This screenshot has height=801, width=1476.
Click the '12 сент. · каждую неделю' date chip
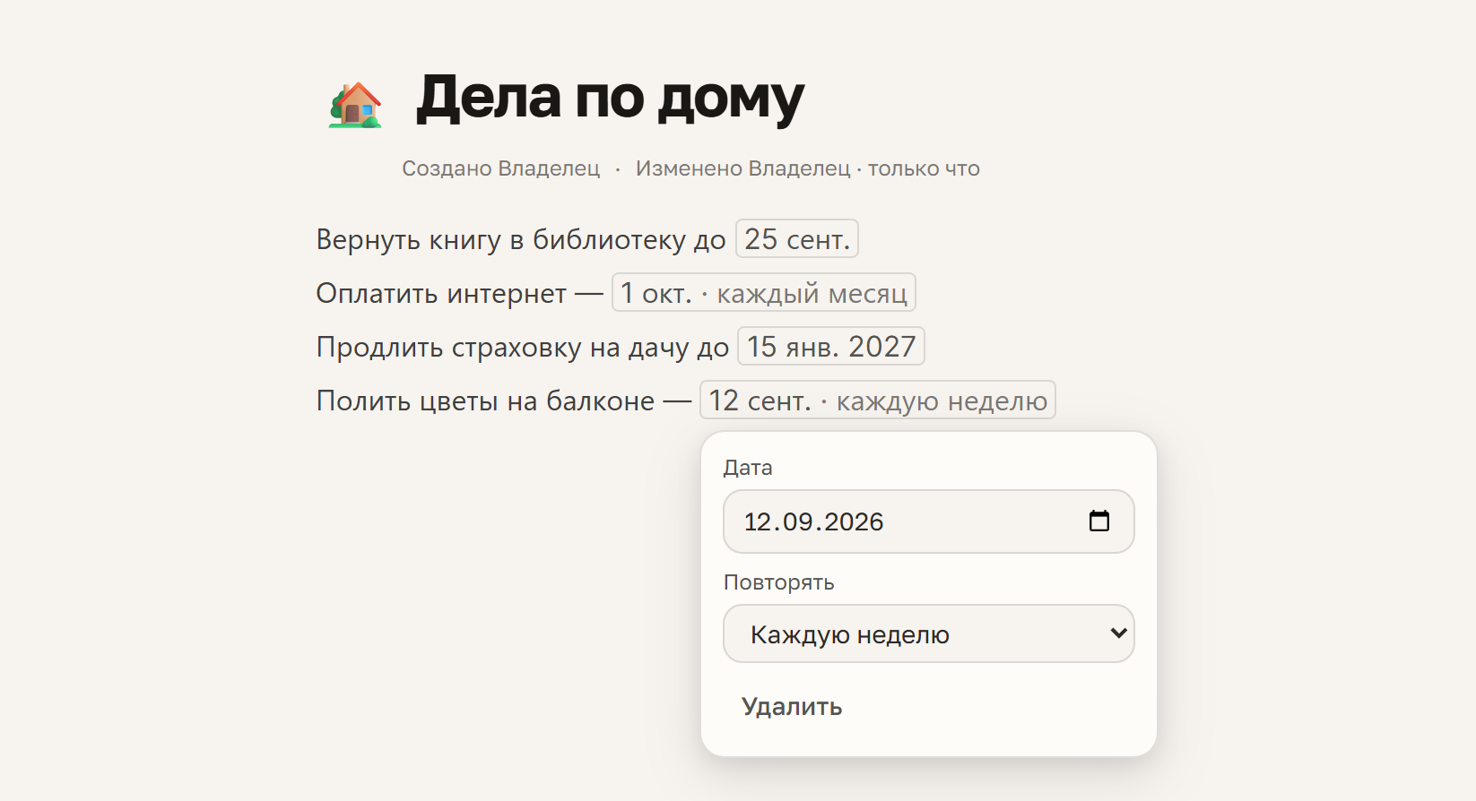878,400
